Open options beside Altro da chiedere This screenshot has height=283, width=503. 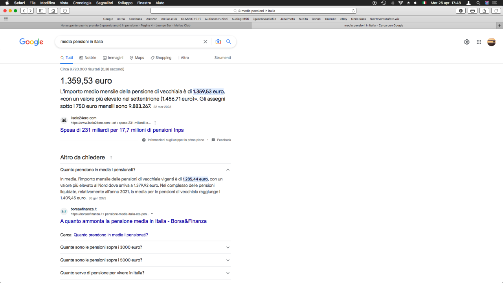[x=111, y=158]
